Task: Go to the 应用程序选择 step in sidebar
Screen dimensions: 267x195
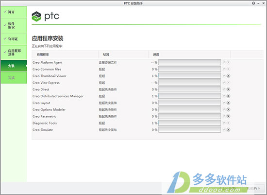Action: pyautogui.click(x=14, y=53)
